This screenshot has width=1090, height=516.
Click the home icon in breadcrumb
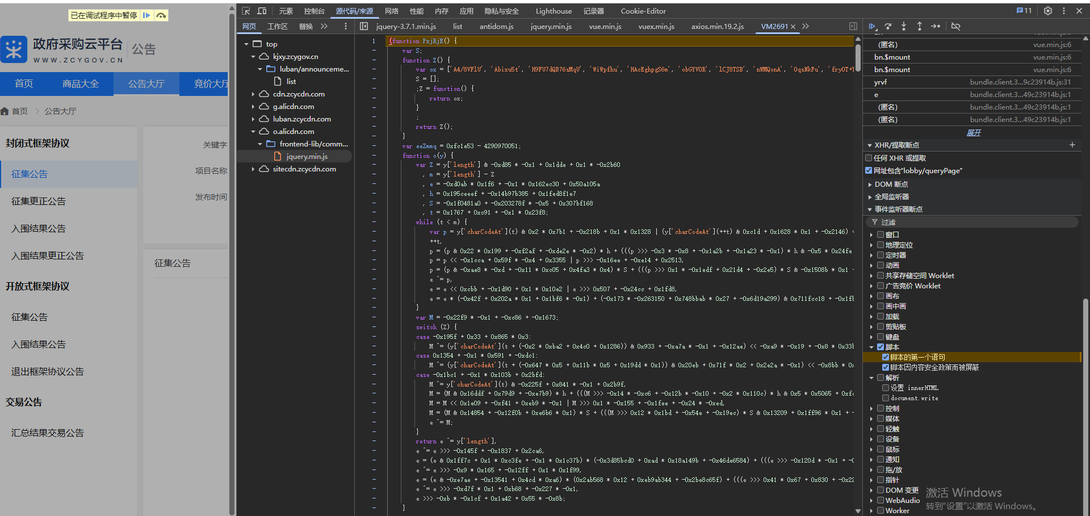coord(5,111)
